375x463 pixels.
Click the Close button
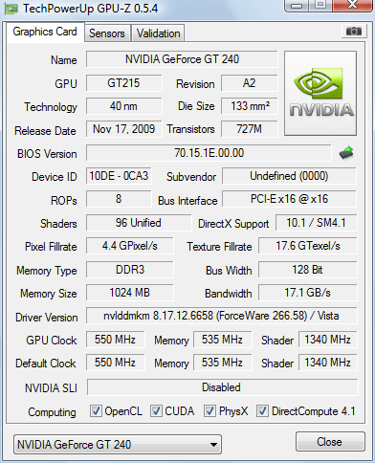pyautogui.click(x=330, y=442)
